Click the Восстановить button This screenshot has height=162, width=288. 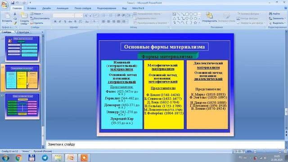click(x=40, y=18)
